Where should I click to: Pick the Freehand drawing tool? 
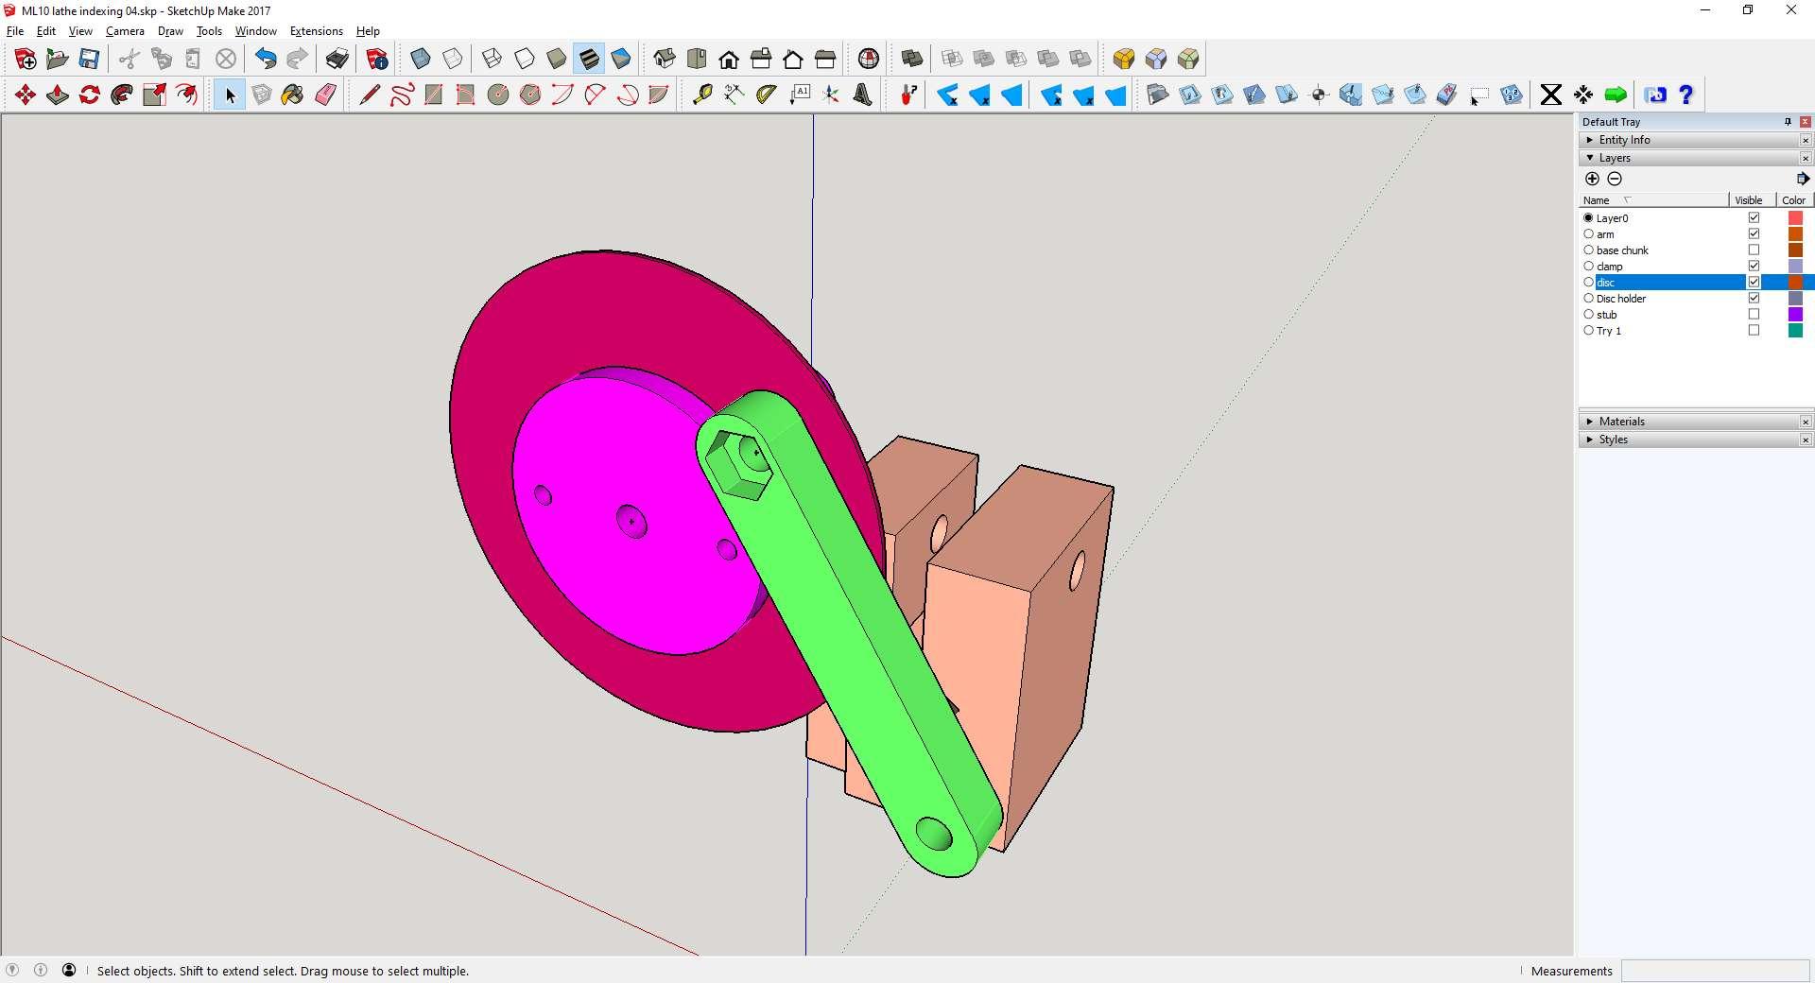pos(402,95)
